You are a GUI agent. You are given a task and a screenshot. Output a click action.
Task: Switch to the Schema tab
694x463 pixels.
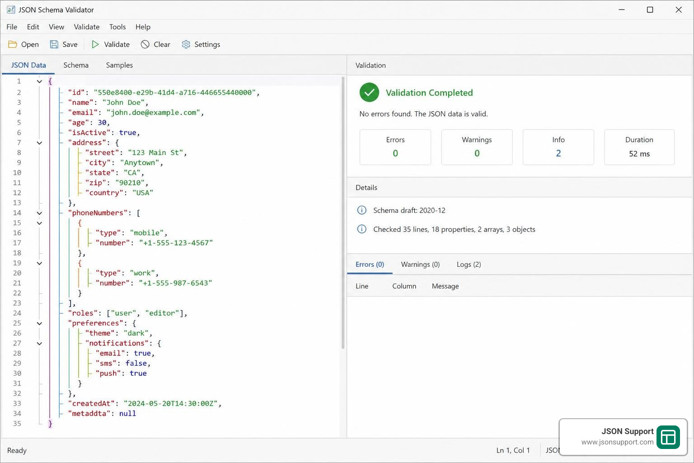(76, 65)
